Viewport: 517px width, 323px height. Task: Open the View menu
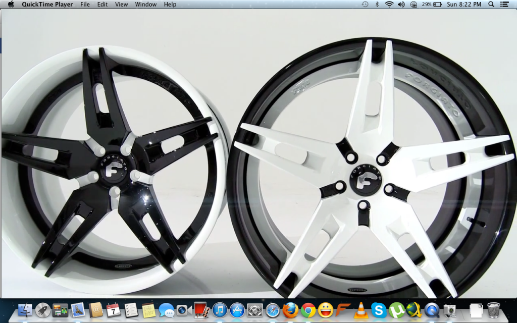[121, 4]
